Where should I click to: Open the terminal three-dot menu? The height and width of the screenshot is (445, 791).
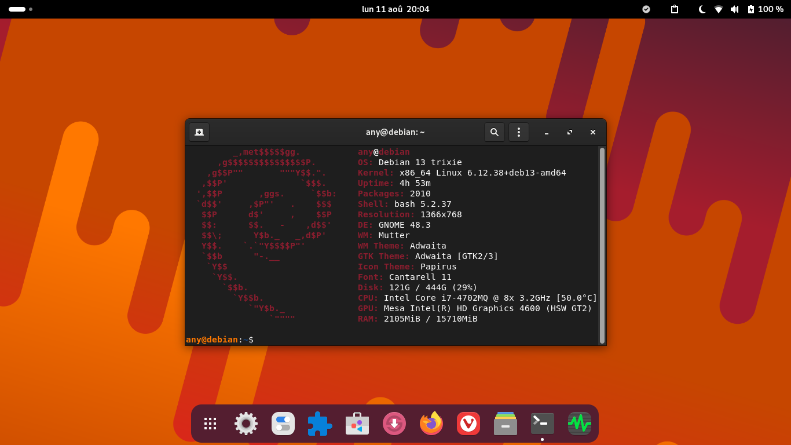pos(519,132)
